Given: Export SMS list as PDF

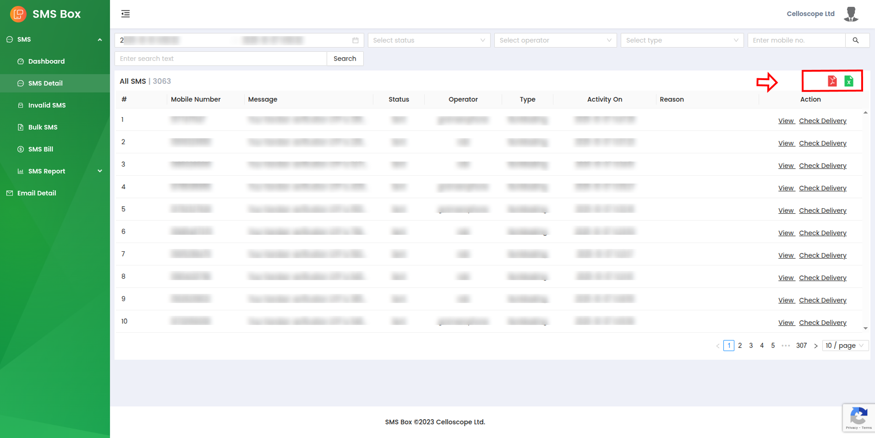Looking at the screenshot, I should coord(832,81).
